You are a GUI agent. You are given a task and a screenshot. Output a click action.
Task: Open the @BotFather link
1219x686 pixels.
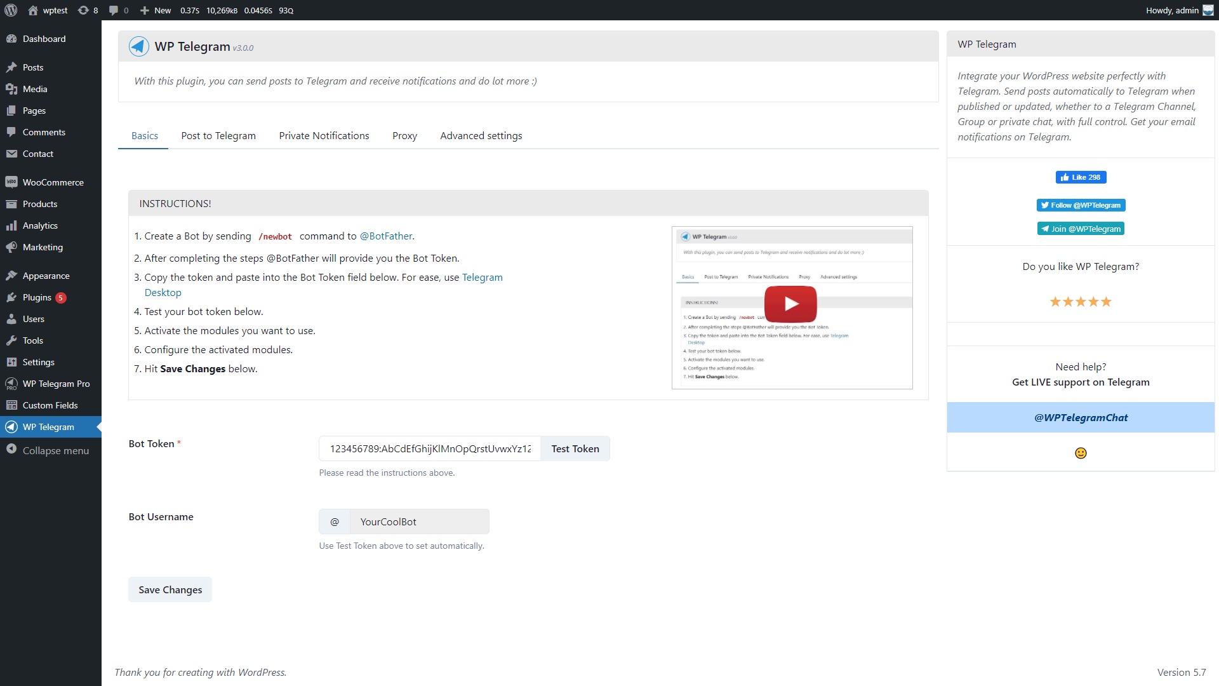point(386,236)
